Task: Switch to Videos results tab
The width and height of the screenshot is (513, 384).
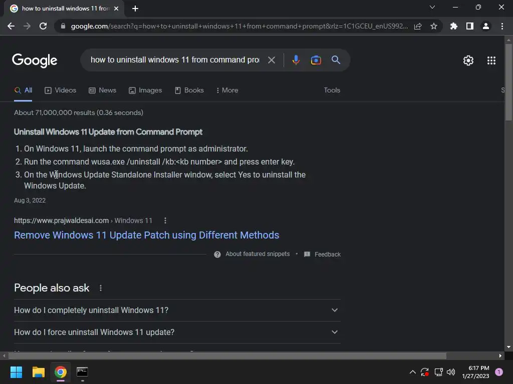Action: click(x=60, y=90)
